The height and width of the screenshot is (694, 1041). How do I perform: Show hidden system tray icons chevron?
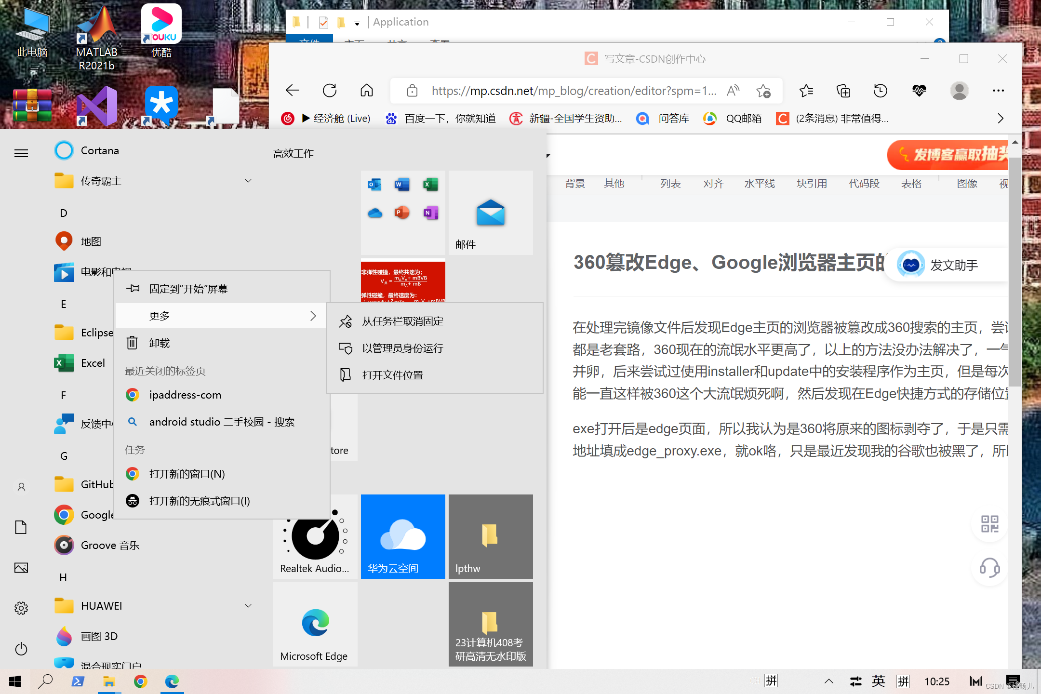828,681
